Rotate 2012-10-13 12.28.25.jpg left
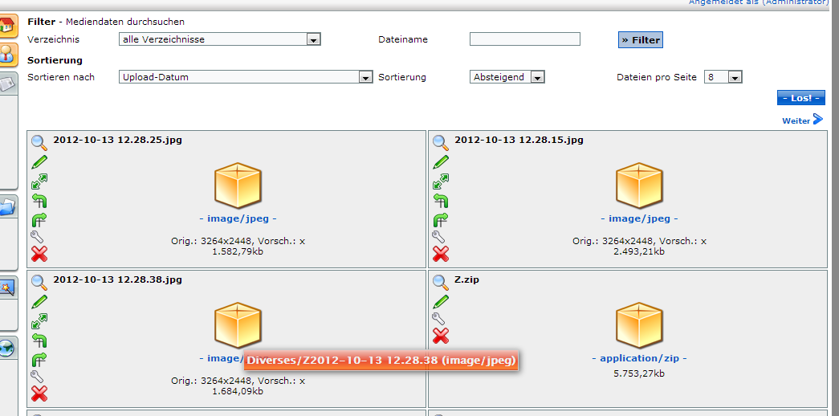839x416 pixels. [39, 201]
